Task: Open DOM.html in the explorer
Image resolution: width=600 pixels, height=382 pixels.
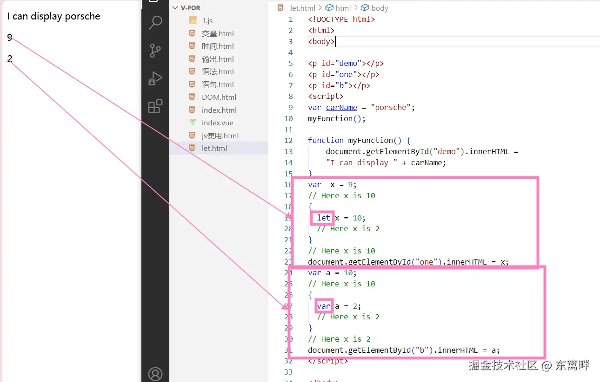Action: click(x=219, y=97)
